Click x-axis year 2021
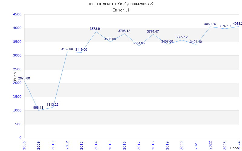This screenshot has width=242, height=151. [x=196, y=146]
